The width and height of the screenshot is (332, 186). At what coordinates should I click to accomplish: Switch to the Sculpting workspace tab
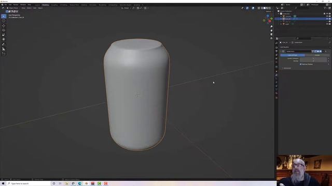pos(54,5)
